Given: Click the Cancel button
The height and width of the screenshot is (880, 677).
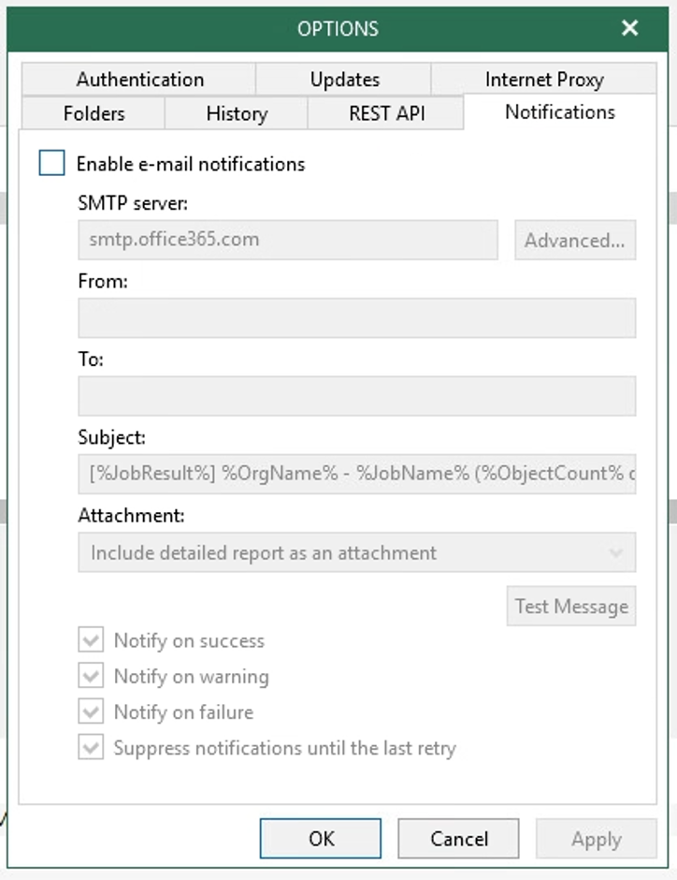Looking at the screenshot, I should 458,839.
